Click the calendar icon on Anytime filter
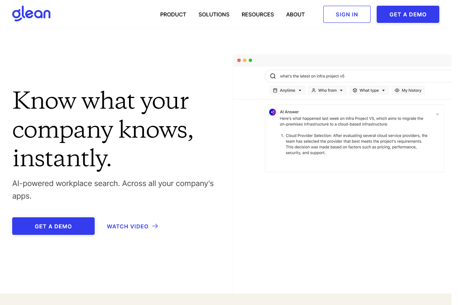This screenshot has width=458, height=305. point(275,90)
